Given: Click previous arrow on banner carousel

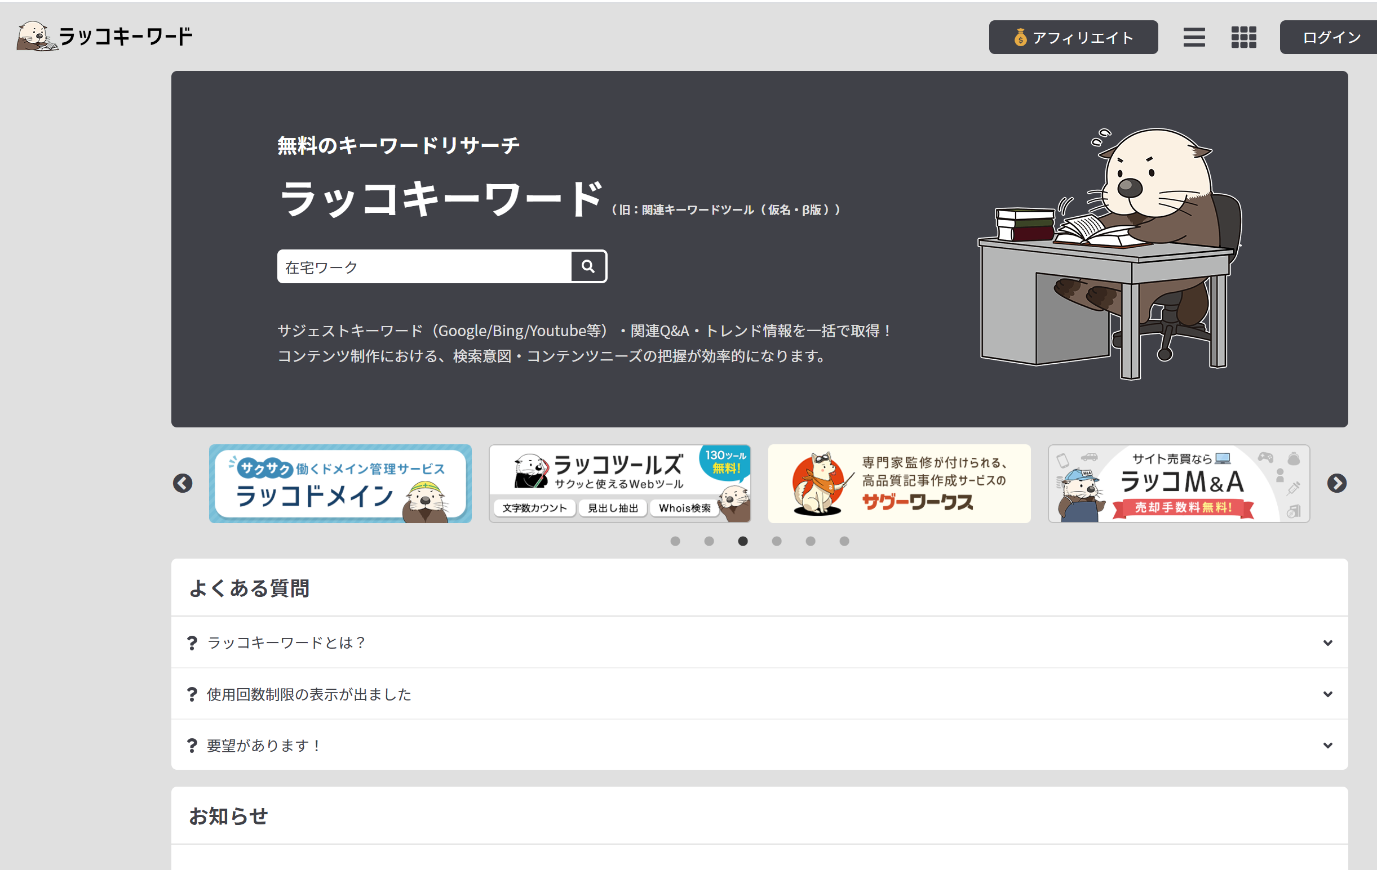Looking at the screenshot, I should pyautogui.click(x=183, y=483).
